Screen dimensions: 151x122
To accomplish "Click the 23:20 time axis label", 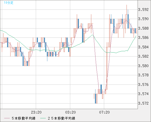I will click(x=36, y=112).
